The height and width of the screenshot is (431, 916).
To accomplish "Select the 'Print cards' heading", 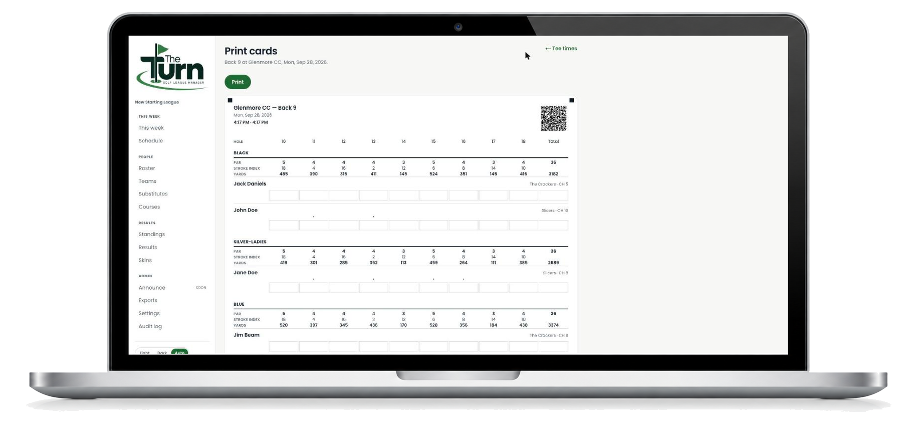I will tap(251, 51).
